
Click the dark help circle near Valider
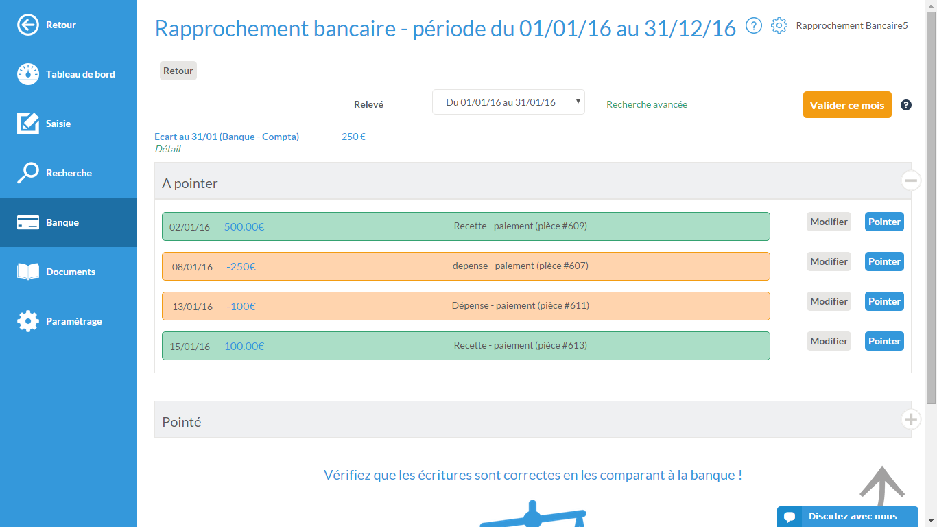click(x=906, y=104)
